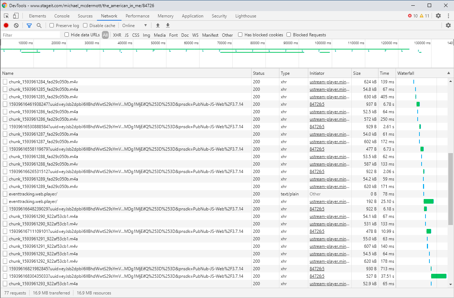
Task: Import HAR file with upload arrow
Action: point(158,25)
